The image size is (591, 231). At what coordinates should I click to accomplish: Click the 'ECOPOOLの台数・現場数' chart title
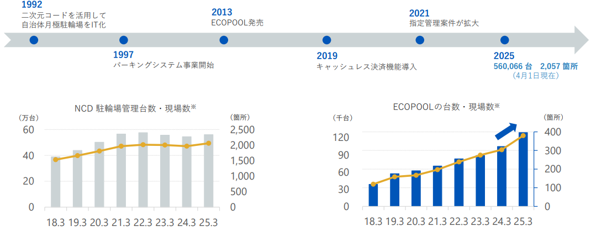click(x=446, y=107)
